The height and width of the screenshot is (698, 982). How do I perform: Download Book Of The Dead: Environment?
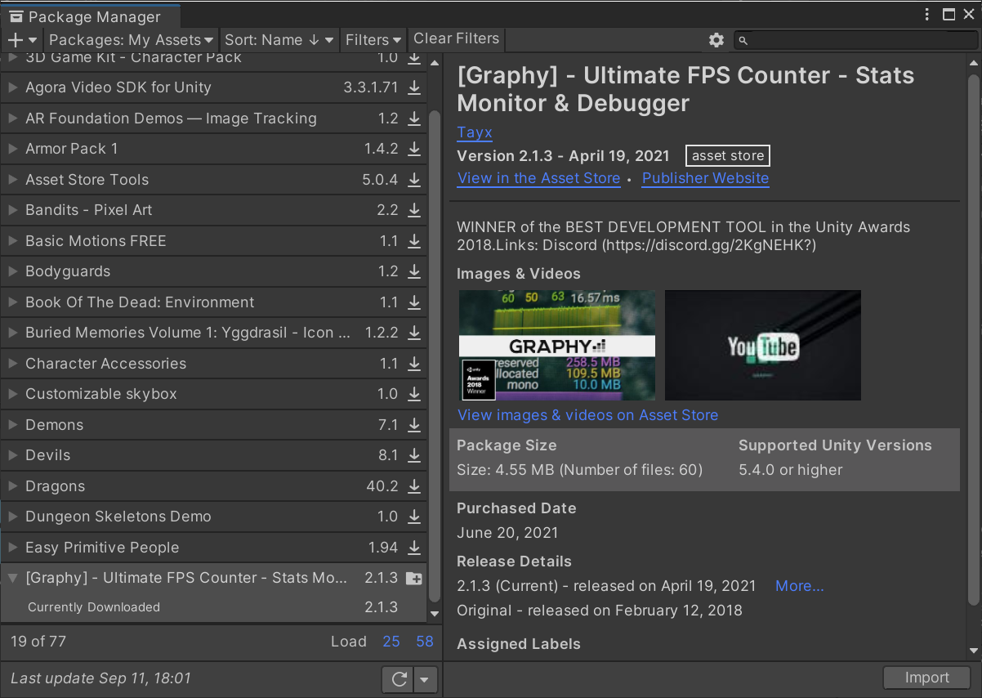click(x=414, y=302)
